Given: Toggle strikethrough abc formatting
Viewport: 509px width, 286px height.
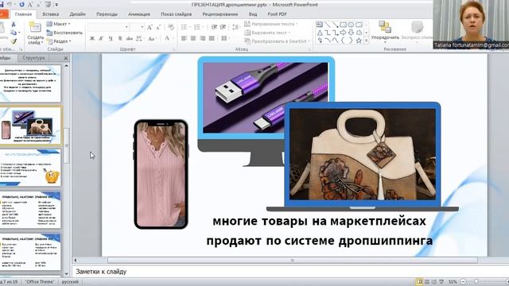Looking at the screenshot, I should 130,39.
